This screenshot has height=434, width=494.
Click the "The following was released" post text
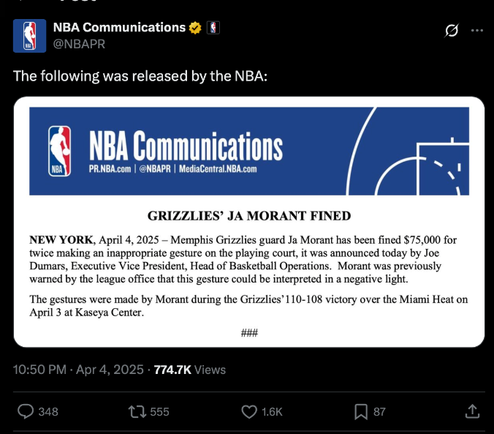(140, 75)
